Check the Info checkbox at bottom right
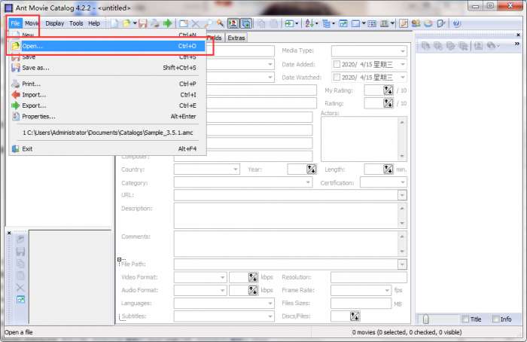Screen dimensions: 527x342 496,319
